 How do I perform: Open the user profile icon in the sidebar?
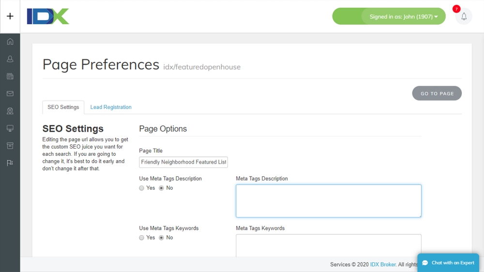[x=10, y=59]
